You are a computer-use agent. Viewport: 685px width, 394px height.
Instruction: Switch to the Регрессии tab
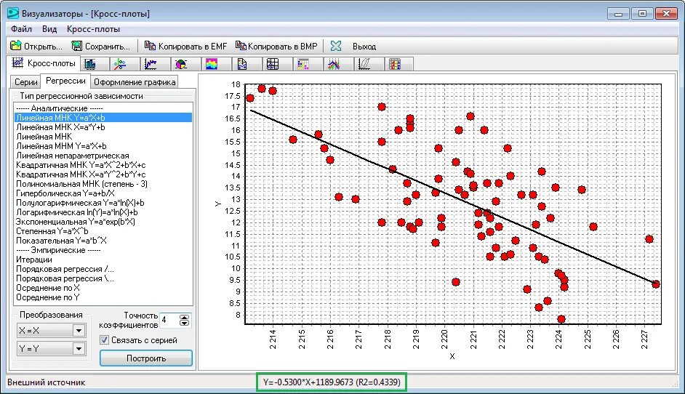pos(65,81)
